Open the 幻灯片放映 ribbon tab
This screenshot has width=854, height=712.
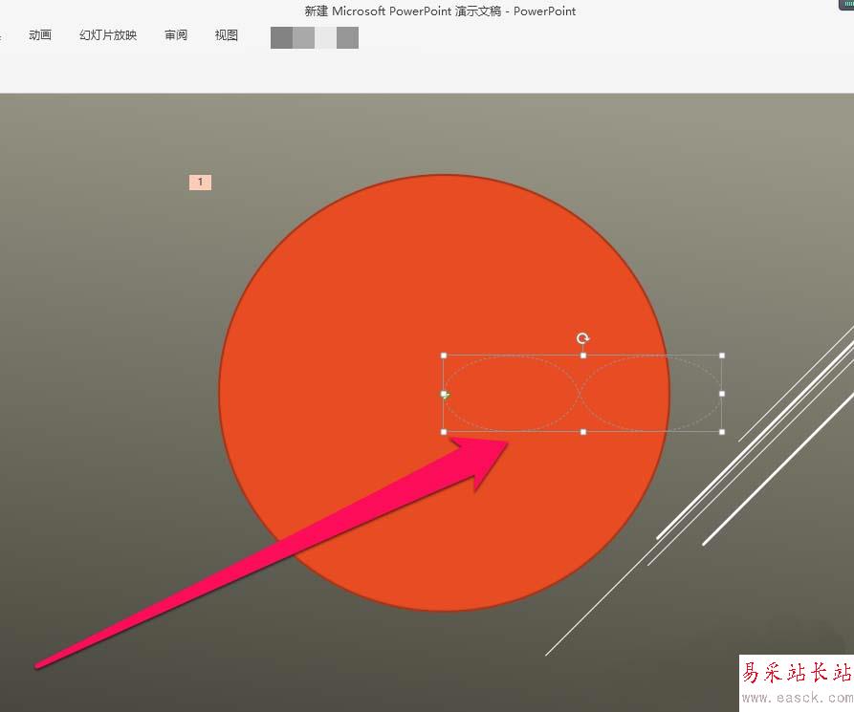pyautogui.click(x=108, y=35)
